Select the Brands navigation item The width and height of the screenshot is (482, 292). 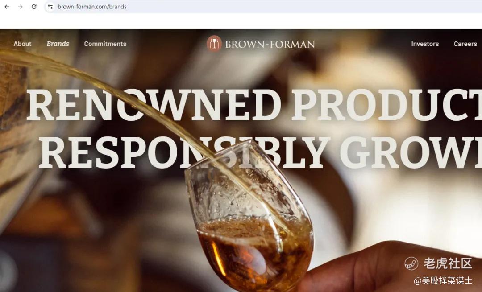(58, 44)
